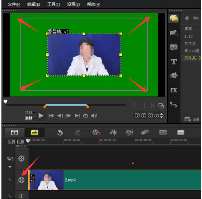Viewport: 202px width, 199px height.
Task: Open the Media library panel
Action: point(174,18)
